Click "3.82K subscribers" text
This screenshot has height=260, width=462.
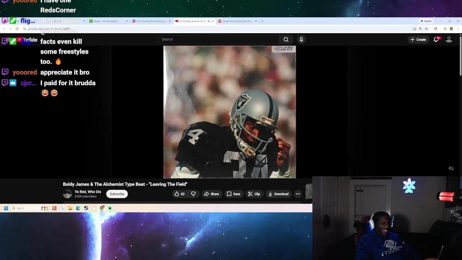pyautogui.click(x=86, y=196)
